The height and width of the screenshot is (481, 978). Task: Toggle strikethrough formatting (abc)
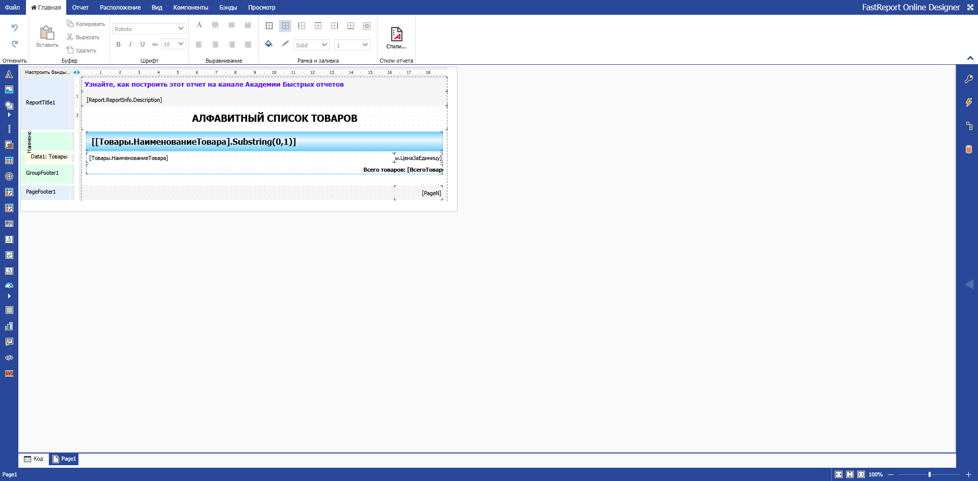pyautogui.click(x=155, y=44)
